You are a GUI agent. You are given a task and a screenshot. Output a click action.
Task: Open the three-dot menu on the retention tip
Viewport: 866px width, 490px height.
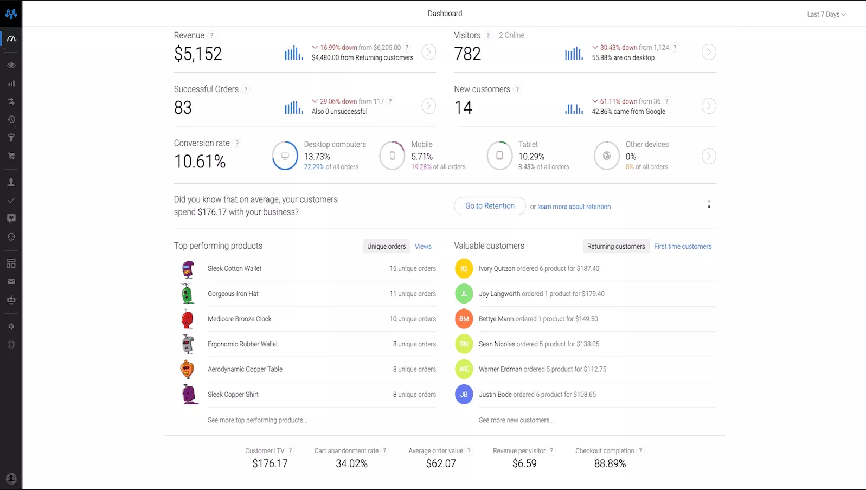[709, 204]
